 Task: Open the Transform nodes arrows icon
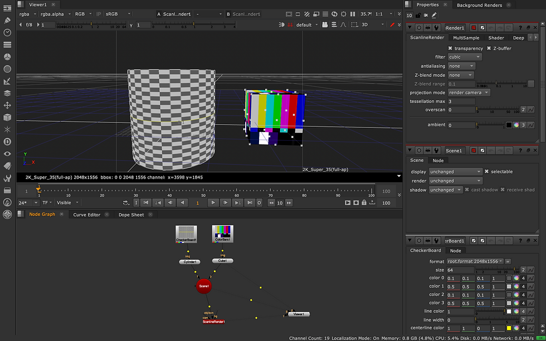[x=7, y=105]
